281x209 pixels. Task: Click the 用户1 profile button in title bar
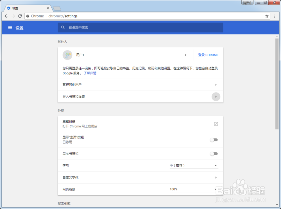[x=247, y=3]
